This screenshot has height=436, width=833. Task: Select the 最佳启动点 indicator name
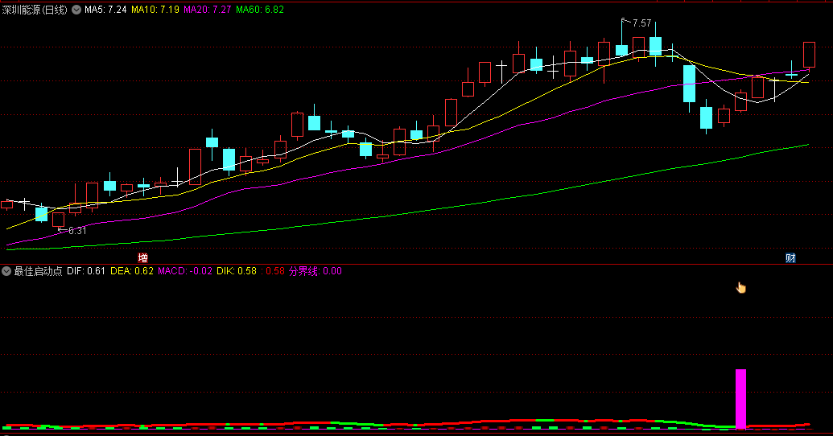[x=38, y=271]
